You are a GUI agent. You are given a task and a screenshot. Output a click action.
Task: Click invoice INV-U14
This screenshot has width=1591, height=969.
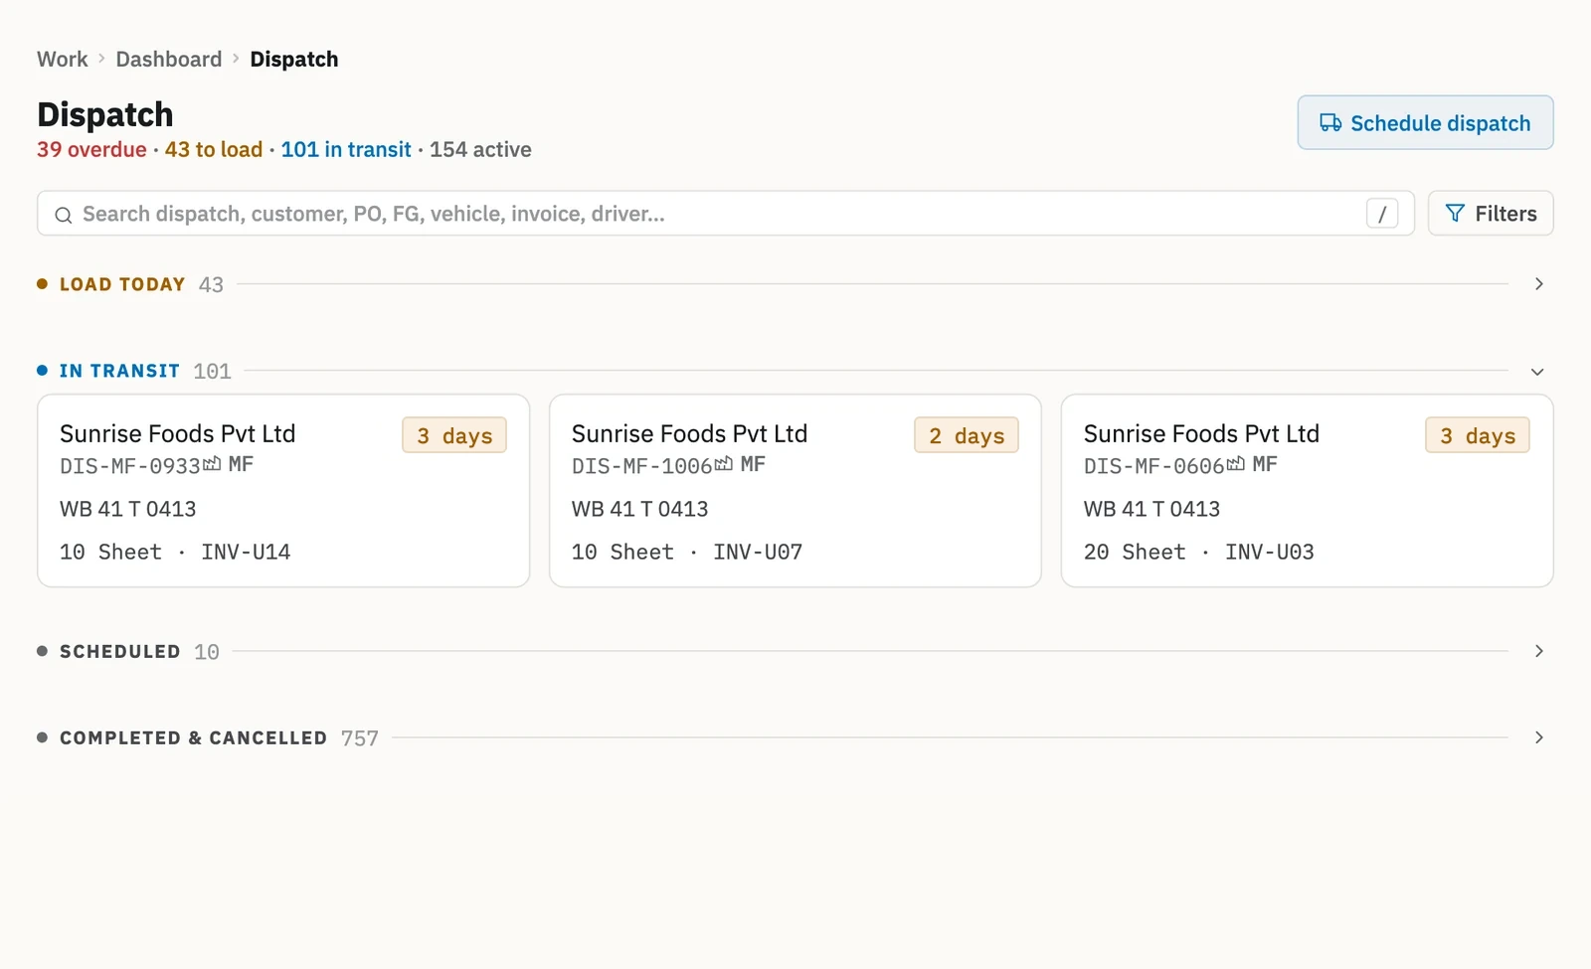tap(246, 552)
